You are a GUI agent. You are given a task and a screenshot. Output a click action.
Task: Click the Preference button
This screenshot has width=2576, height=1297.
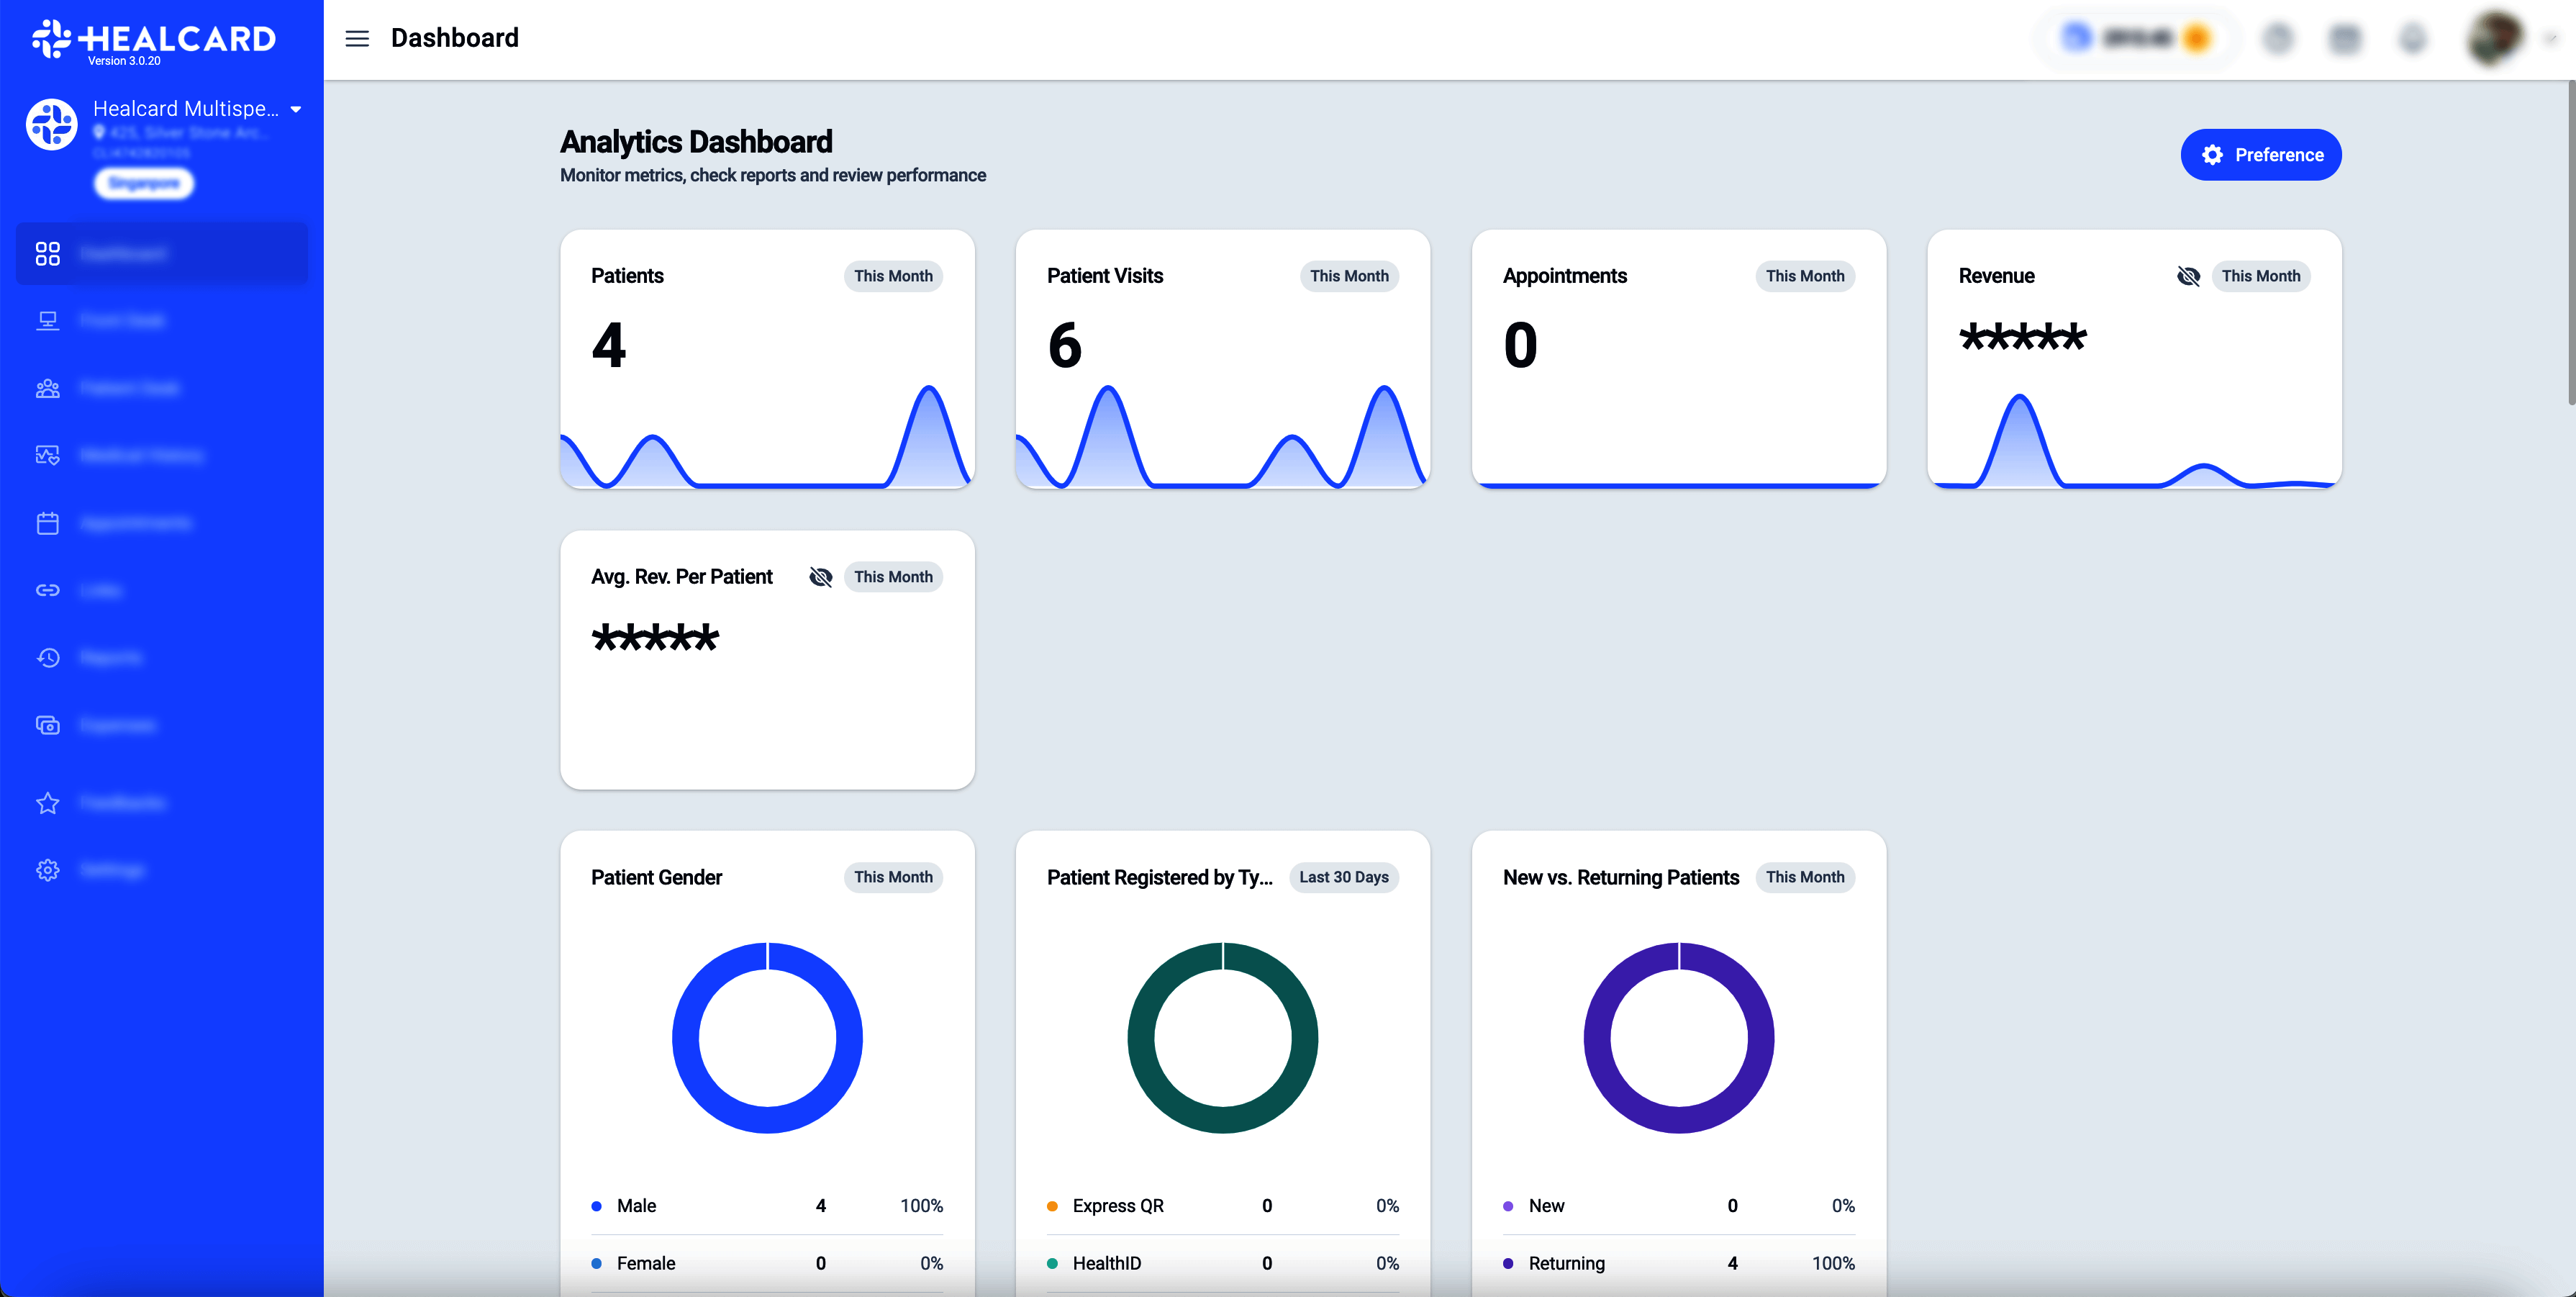click(x=2260, y=155)
